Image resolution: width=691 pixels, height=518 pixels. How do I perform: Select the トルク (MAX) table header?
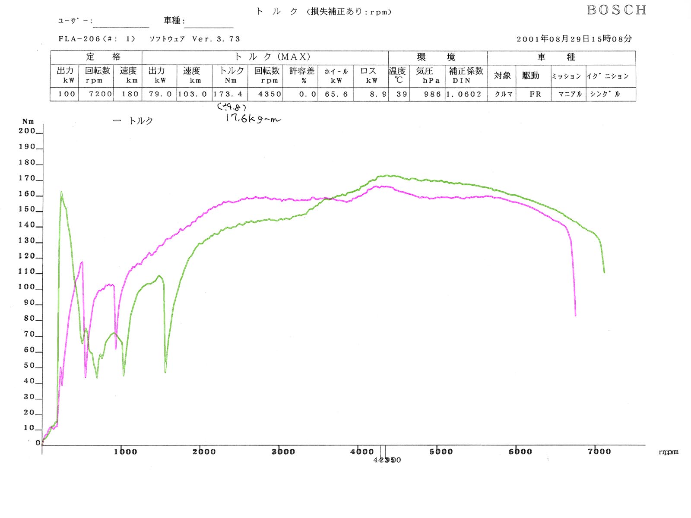click(273, 57)
